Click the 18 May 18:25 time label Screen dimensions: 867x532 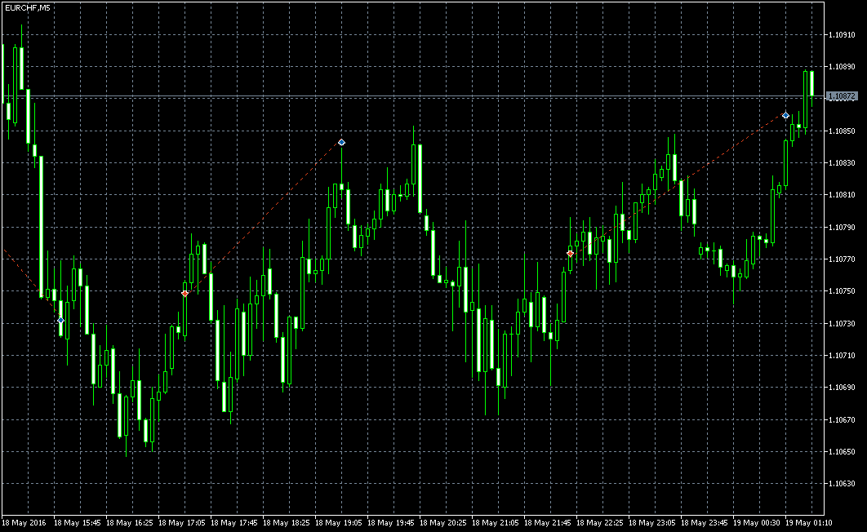click(287, 522)
